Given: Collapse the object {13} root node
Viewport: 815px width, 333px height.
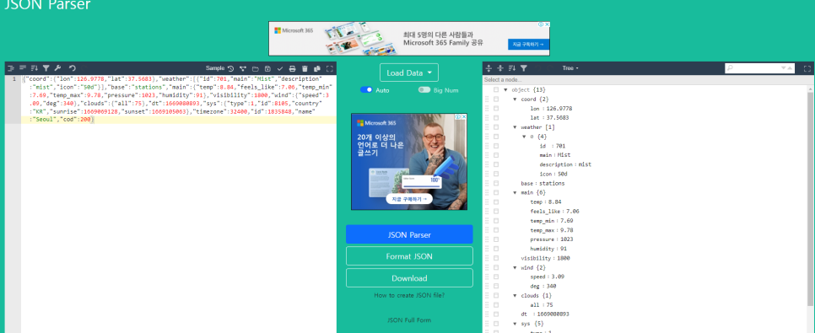Looking at the screenshot, I should click(x=505, y=90).
